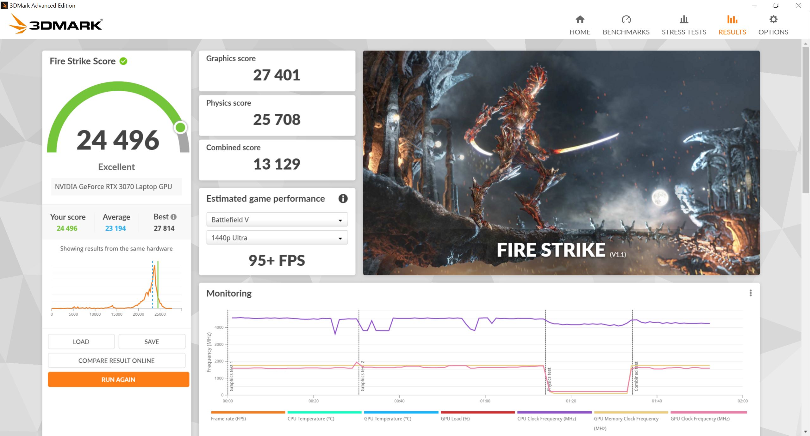Click the green checkmark beside Fire Strike Score
Screen dimensions: 810x436
point(123,61)
